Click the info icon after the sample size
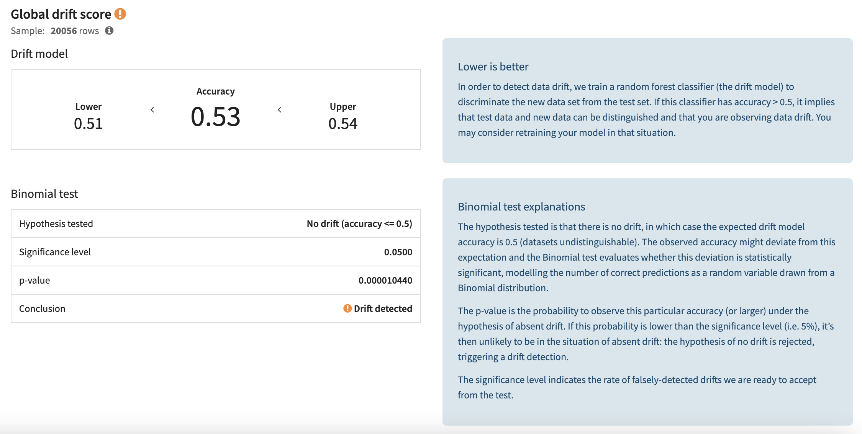This screenshot has height=434, width=862. [109, 31]
